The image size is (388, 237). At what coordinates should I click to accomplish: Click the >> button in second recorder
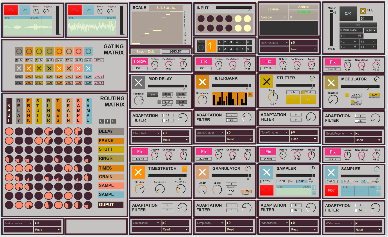point(89,10)
